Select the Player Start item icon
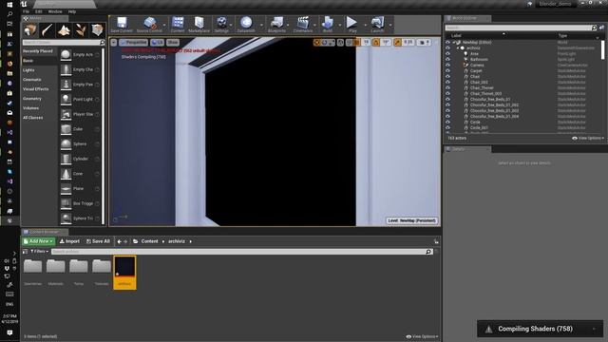The height and width of the screenshot is (342, 608). point(66,114)
